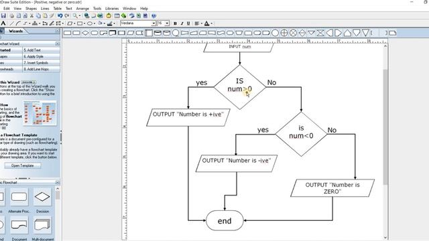Select the Arc drawing tool
429x241 pixels.
(18, 23)
